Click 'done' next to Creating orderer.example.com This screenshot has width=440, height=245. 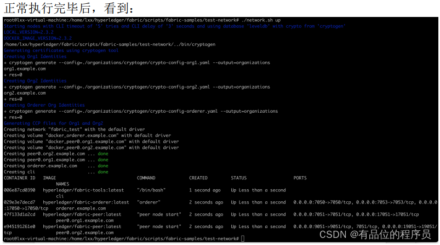tap(103, 166)
